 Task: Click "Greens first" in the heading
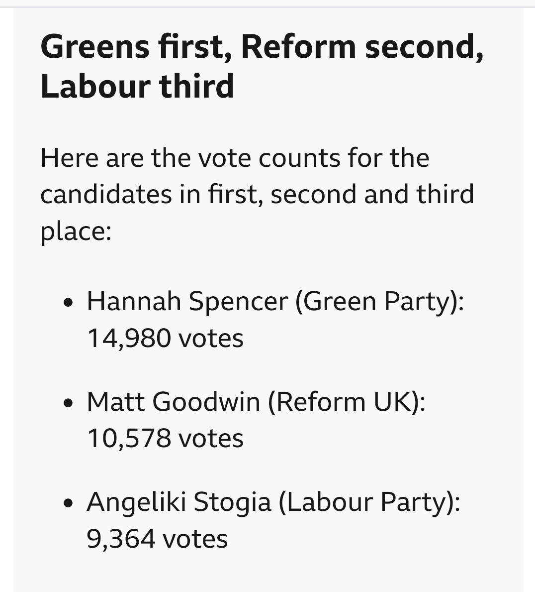(x=136, y=47)
